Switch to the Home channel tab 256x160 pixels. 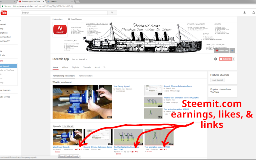coord(55,67)
